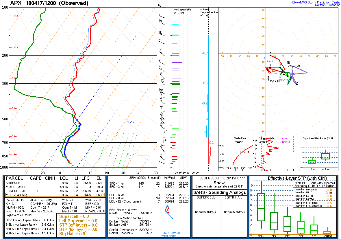Image resolution: width=341 pixels, height=239 pixels.
Task: Click 'NOAA/NWS Storm Prediction Center' credit
Action: click(x=315, y=2)
